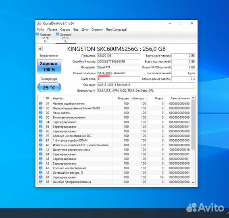Click status icon for attribute 97 SLC erase row

coord(41,136)
